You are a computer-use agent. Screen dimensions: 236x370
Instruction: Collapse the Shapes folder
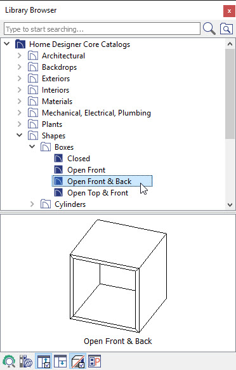coord(20,135)
